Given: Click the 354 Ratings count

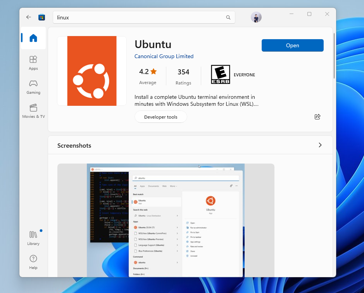Looking at the screenshot, I should [183, 76].
